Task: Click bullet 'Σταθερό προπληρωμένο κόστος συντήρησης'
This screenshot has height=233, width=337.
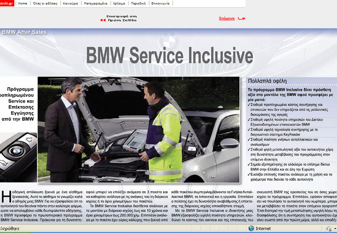Action: pyautogui.click(x=288, y=110)
